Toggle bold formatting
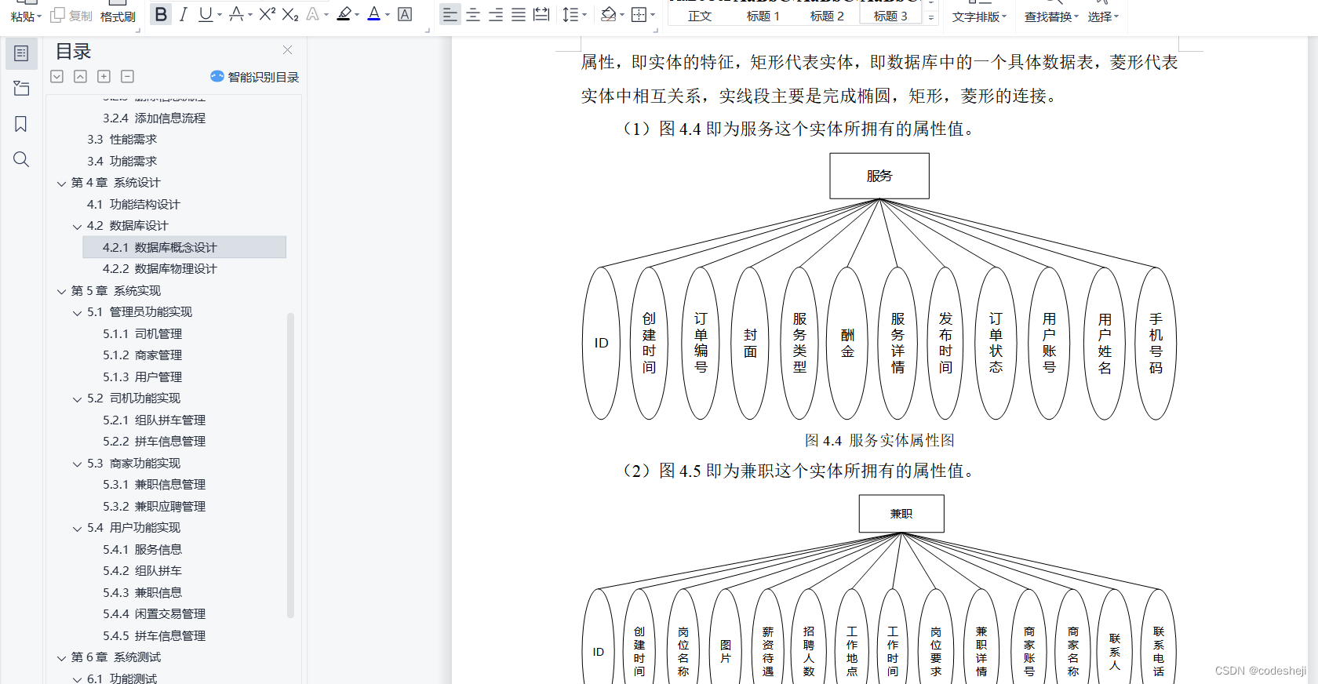Screen dimensions: 1318x684 click(x=161, y=14)
